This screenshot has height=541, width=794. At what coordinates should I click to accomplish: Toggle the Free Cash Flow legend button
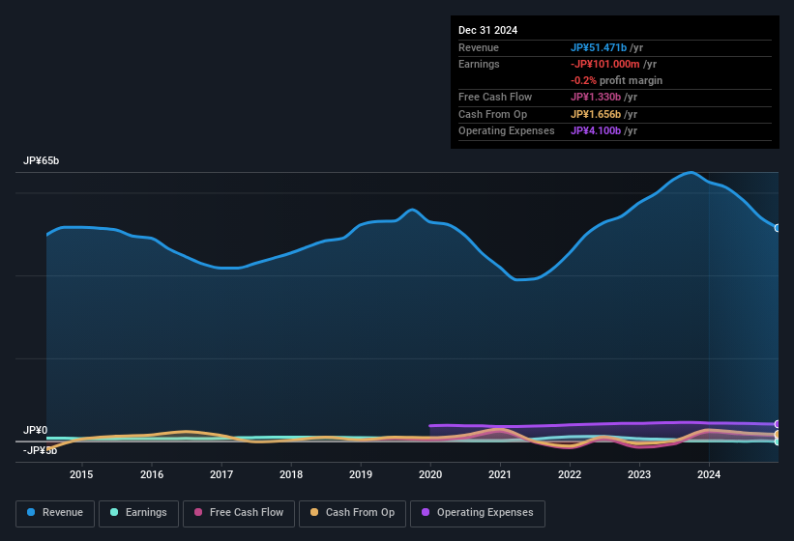[239, 513]
